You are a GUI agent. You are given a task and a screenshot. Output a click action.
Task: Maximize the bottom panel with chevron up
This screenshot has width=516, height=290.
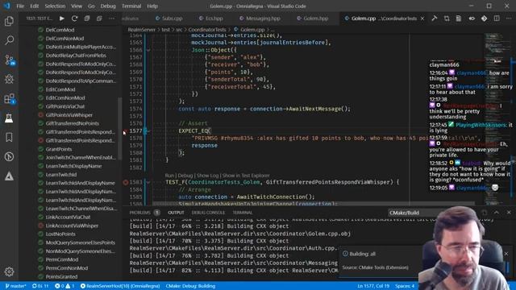click(497, 213)
